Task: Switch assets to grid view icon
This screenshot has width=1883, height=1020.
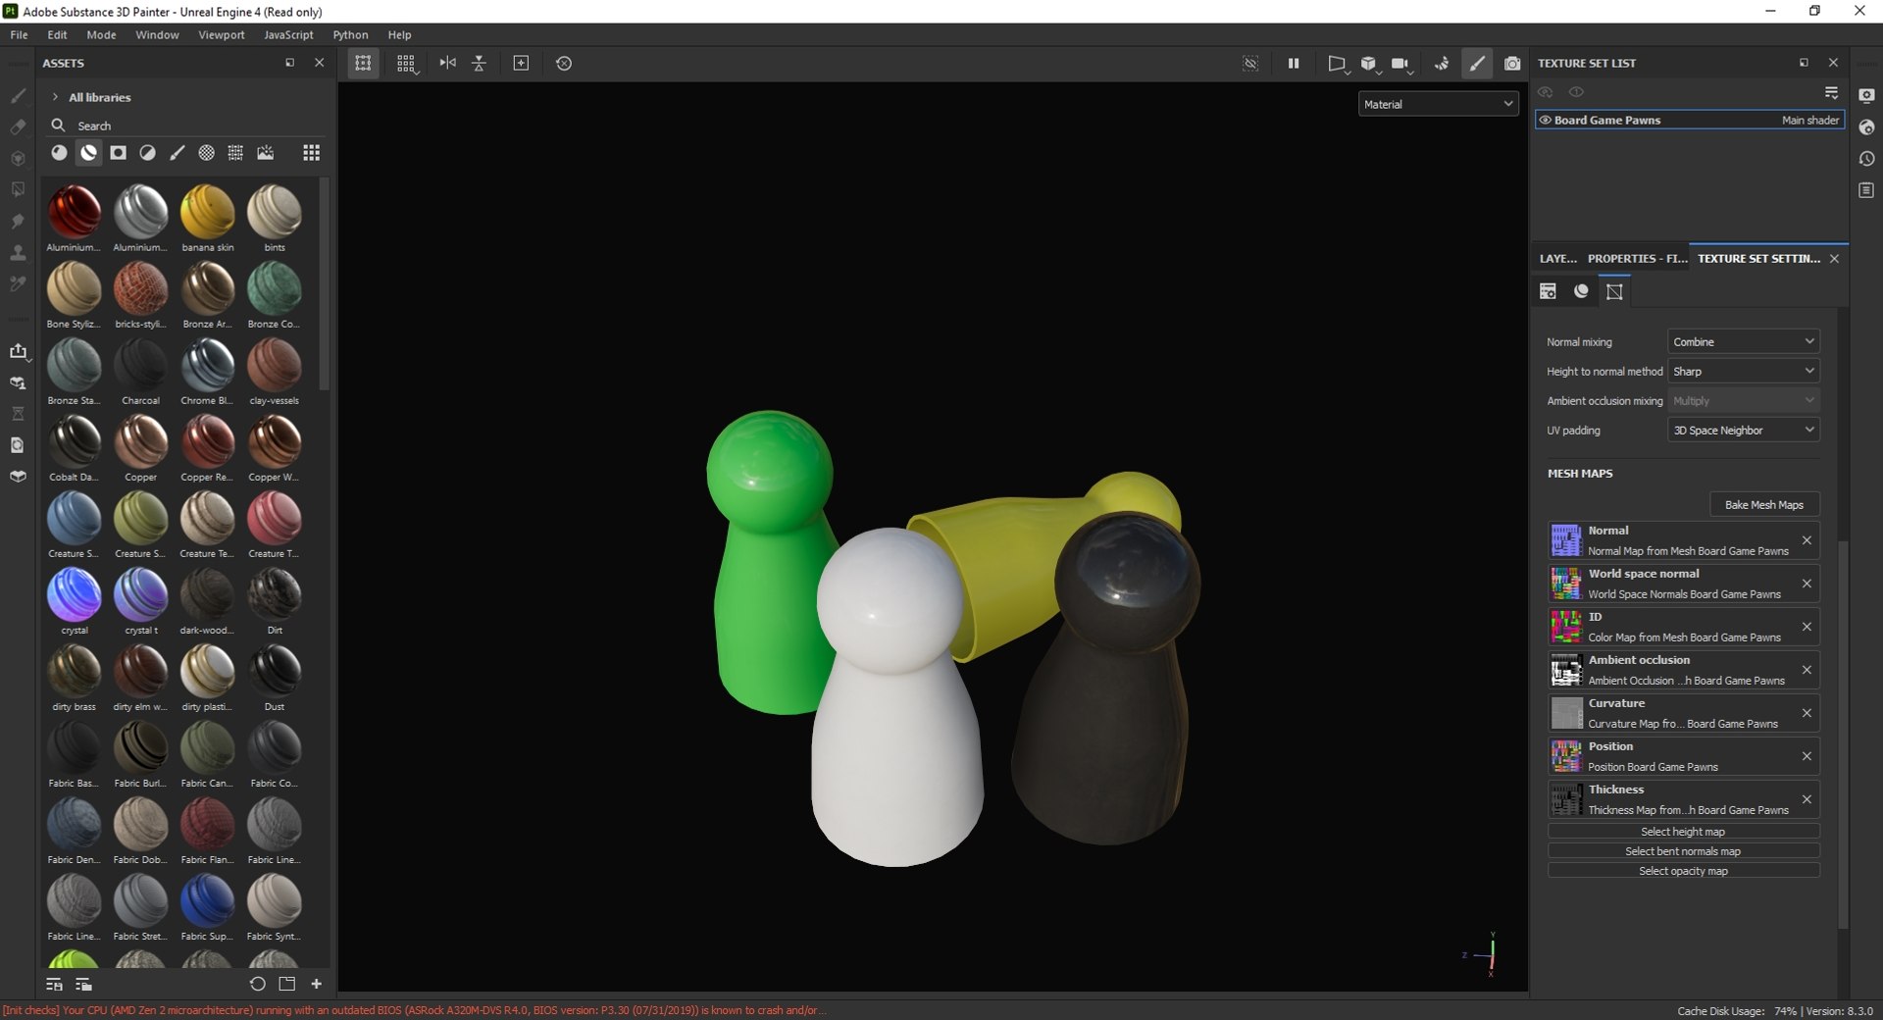Action: [x=311, y=153]
